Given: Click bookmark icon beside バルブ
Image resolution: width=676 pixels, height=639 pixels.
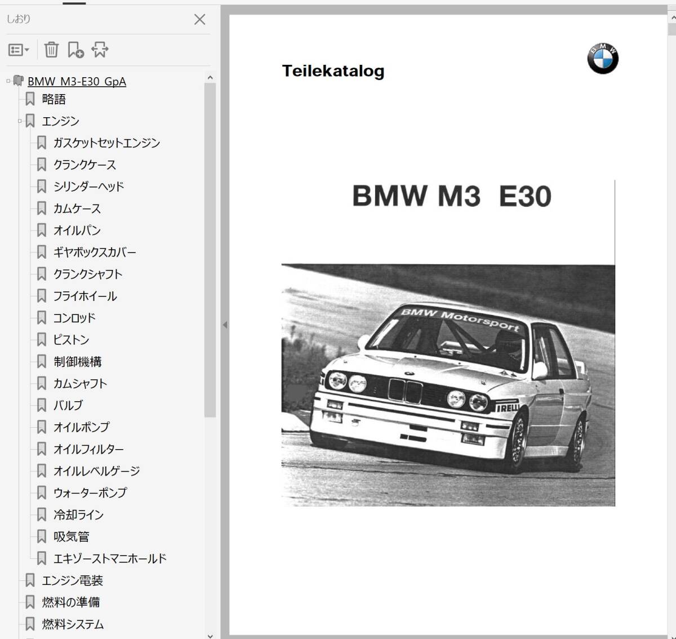Looking at the screenshot, I should click(42, 405).
